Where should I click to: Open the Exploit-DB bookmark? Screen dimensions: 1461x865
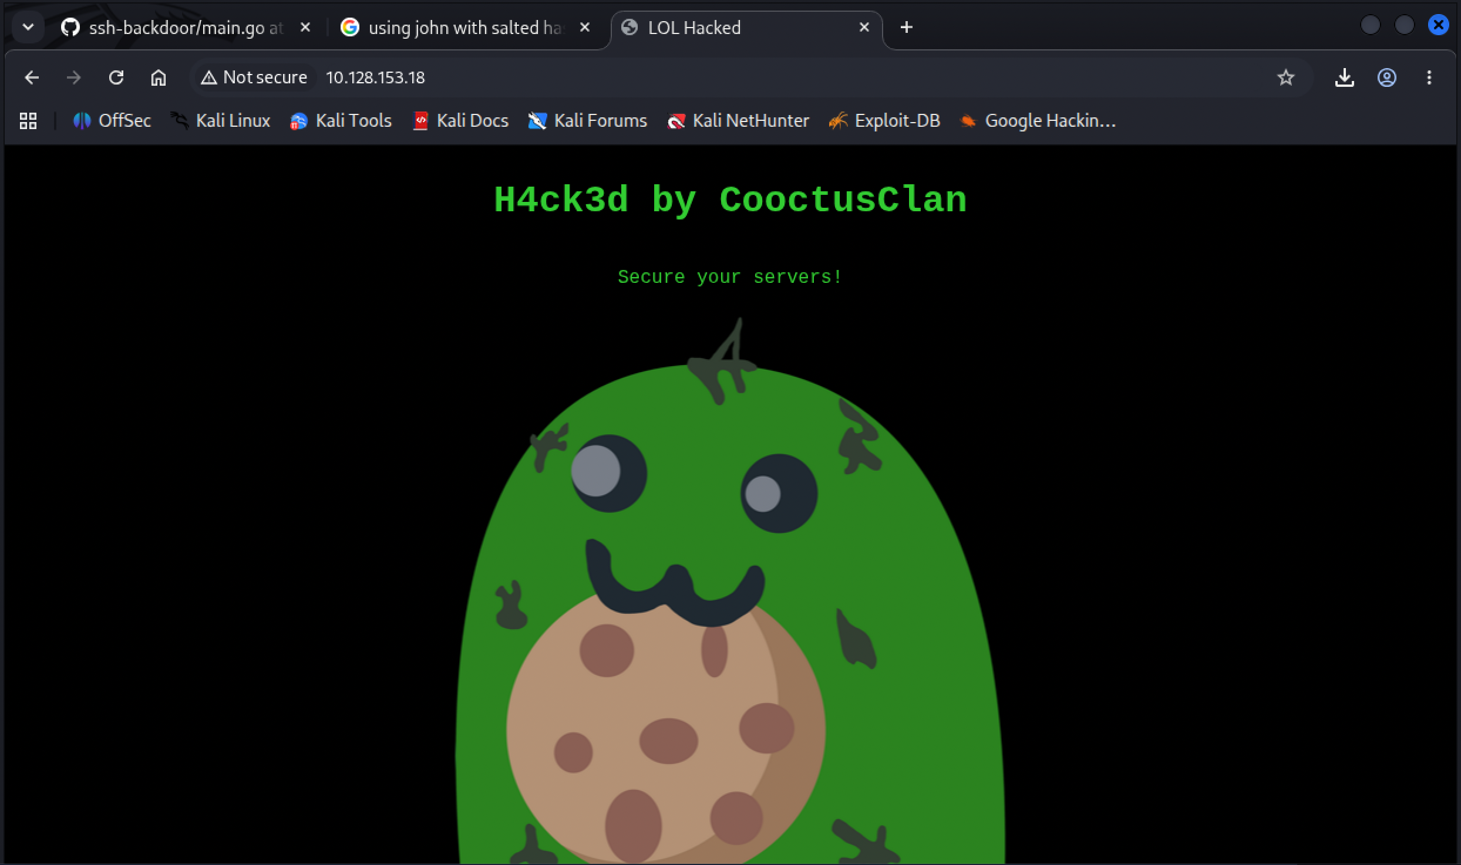(x=884, y=121)
